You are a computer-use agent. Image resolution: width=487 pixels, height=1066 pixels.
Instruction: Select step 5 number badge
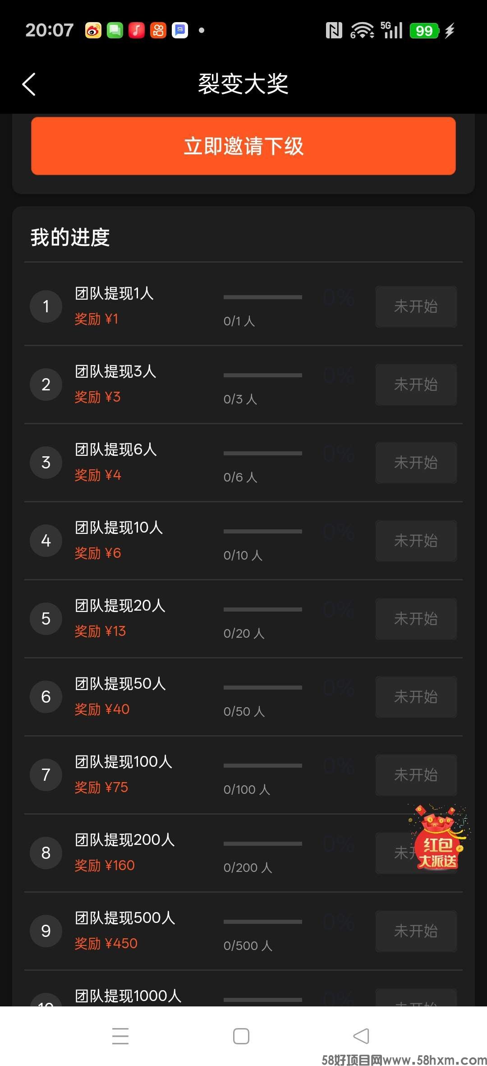point(46,619)
